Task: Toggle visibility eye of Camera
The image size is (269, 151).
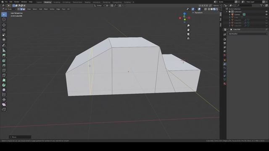Action: (266, 15)
